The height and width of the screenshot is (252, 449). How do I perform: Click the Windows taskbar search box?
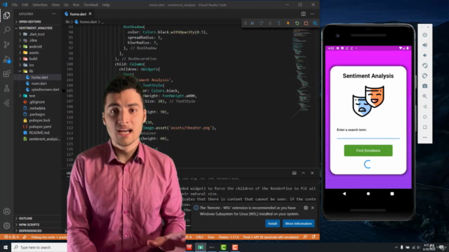pos(39,247)
